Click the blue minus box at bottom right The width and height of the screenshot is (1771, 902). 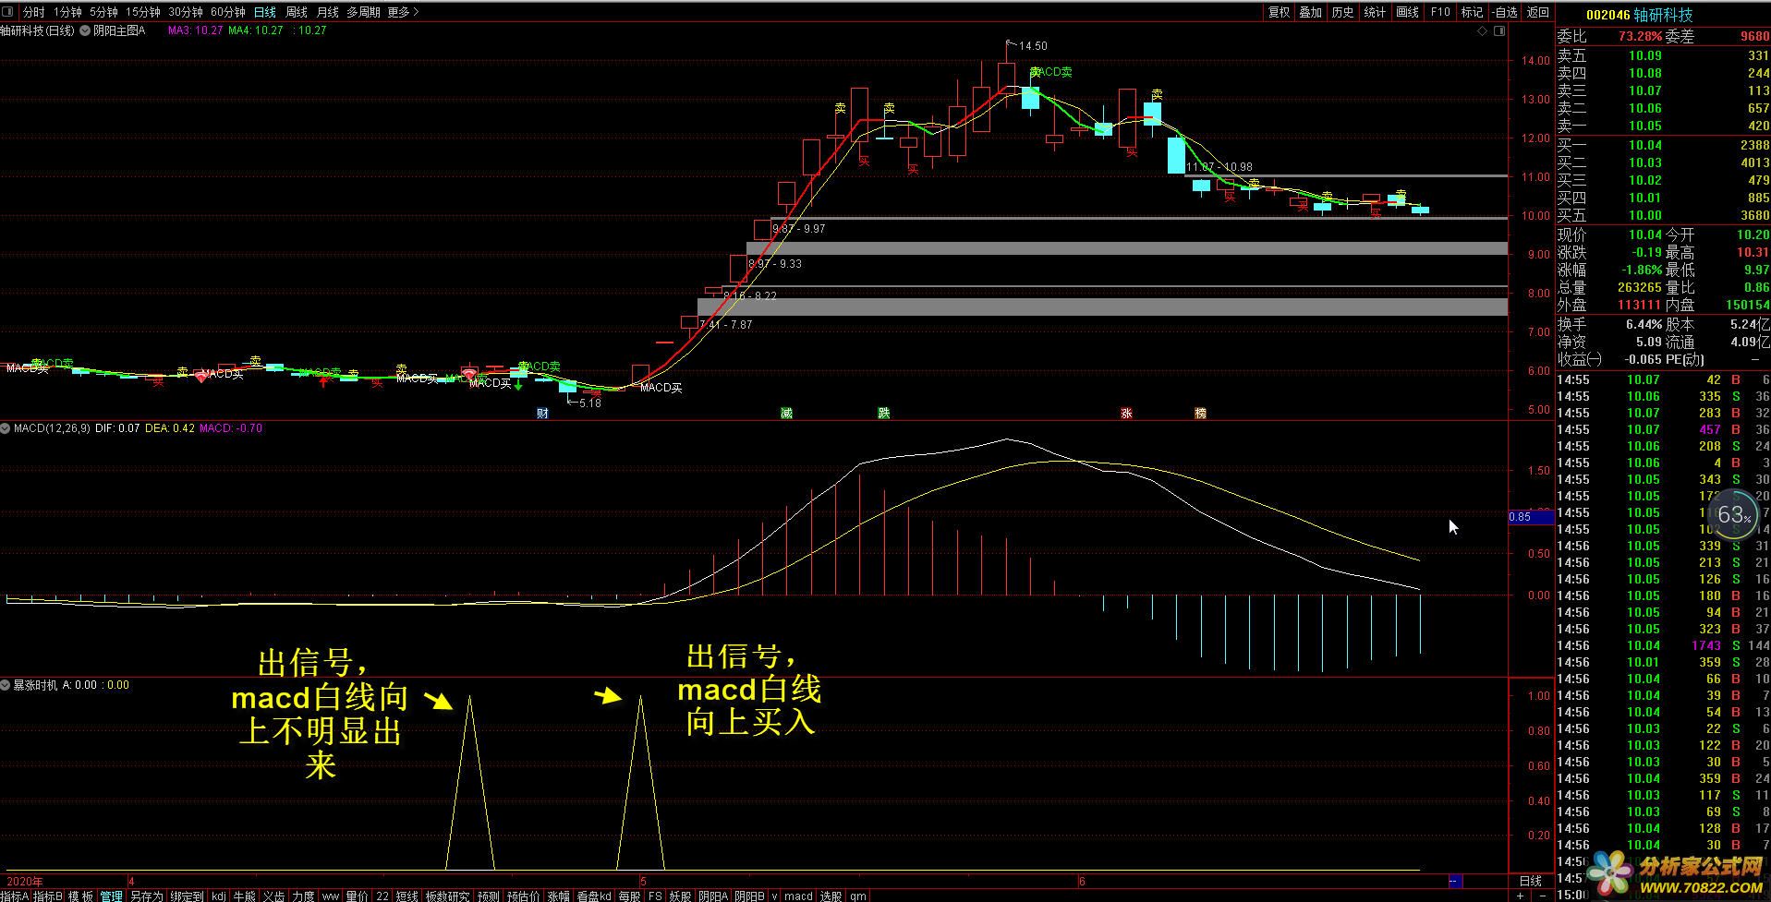pos(1455,881)
